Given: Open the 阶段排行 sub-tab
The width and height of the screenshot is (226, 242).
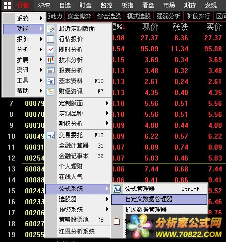Looking at the screenshot, I should click(x=198, y=16).
